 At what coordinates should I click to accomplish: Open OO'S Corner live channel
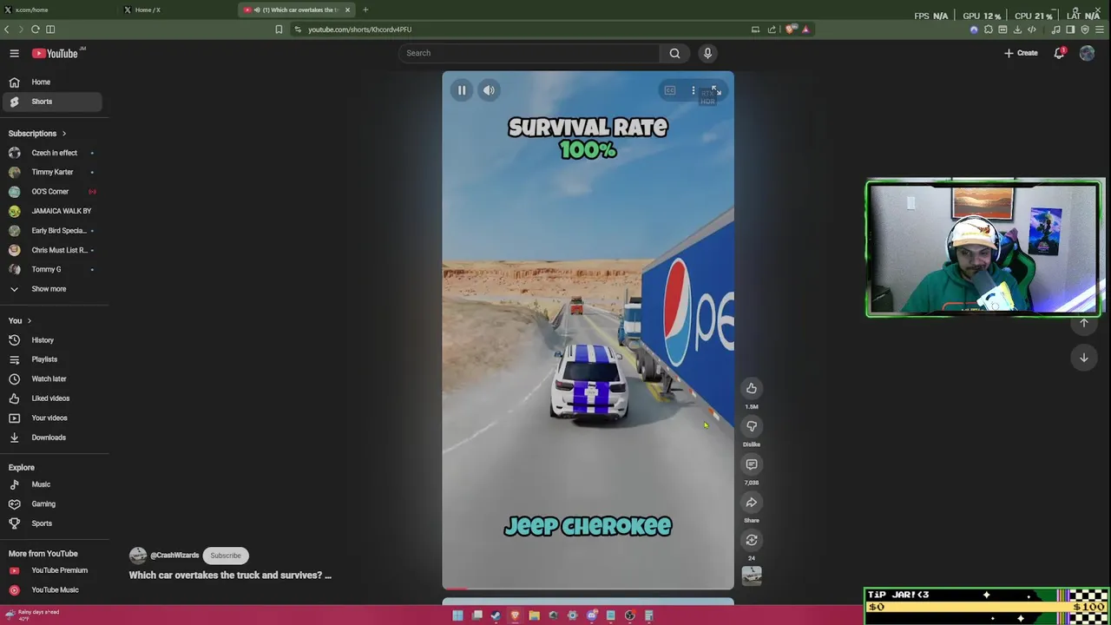tap(51, 192)
